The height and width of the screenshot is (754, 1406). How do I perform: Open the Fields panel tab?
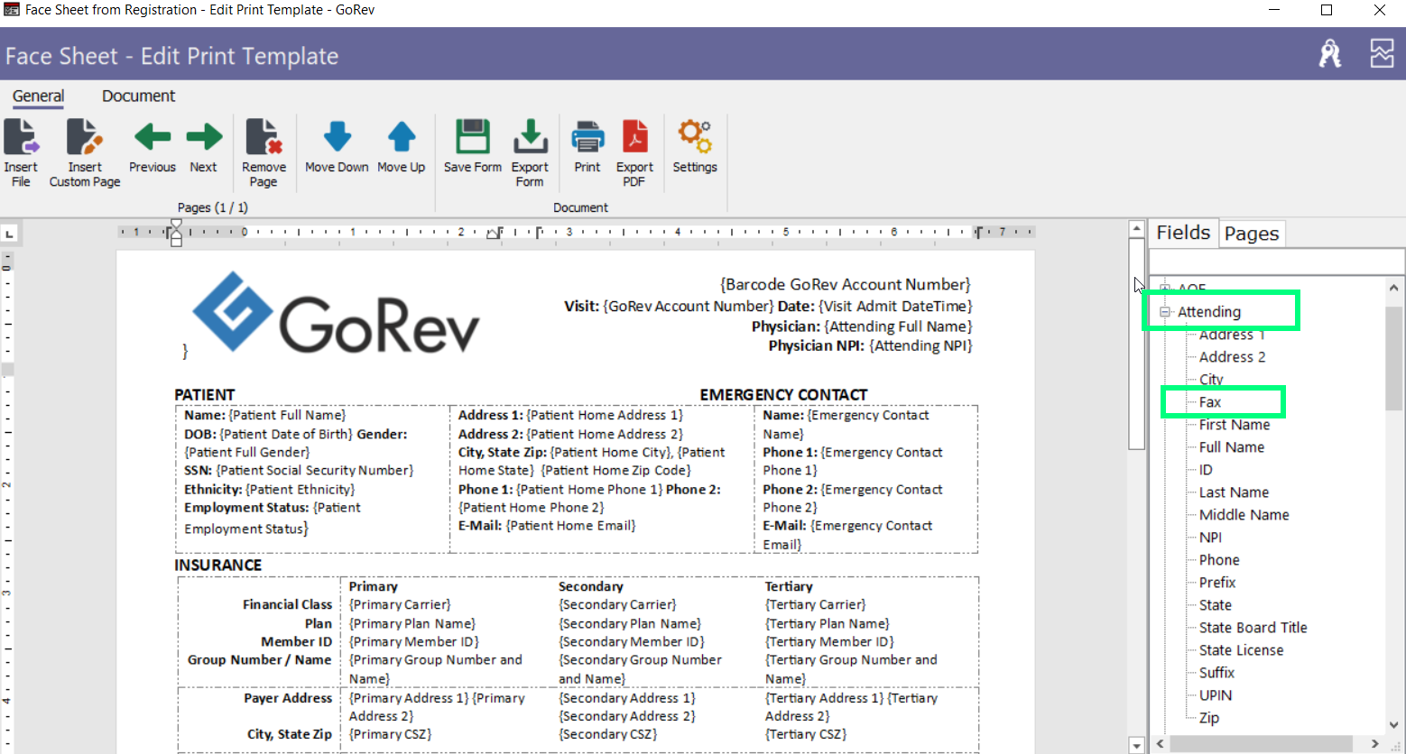tap(1183, 233)
